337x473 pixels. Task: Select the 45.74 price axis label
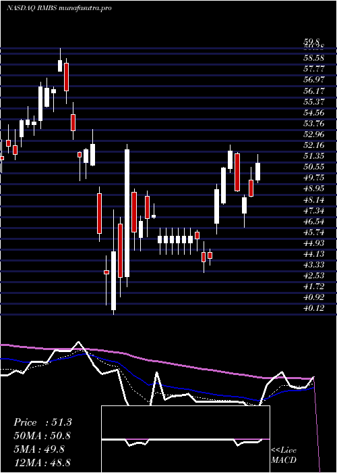pyautogui.click(x=313, y=232)
